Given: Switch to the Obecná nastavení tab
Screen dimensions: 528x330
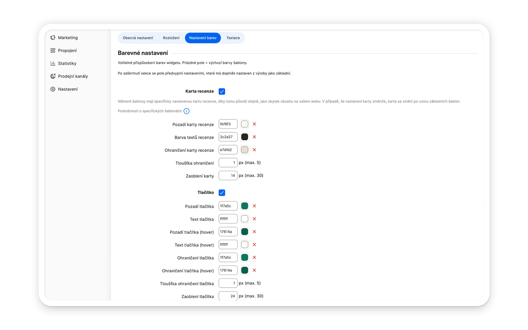Looking at the screenshot, I should (138, 38).
